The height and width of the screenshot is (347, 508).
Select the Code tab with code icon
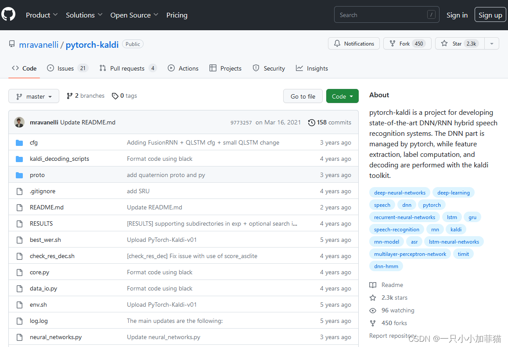point(14,68)
